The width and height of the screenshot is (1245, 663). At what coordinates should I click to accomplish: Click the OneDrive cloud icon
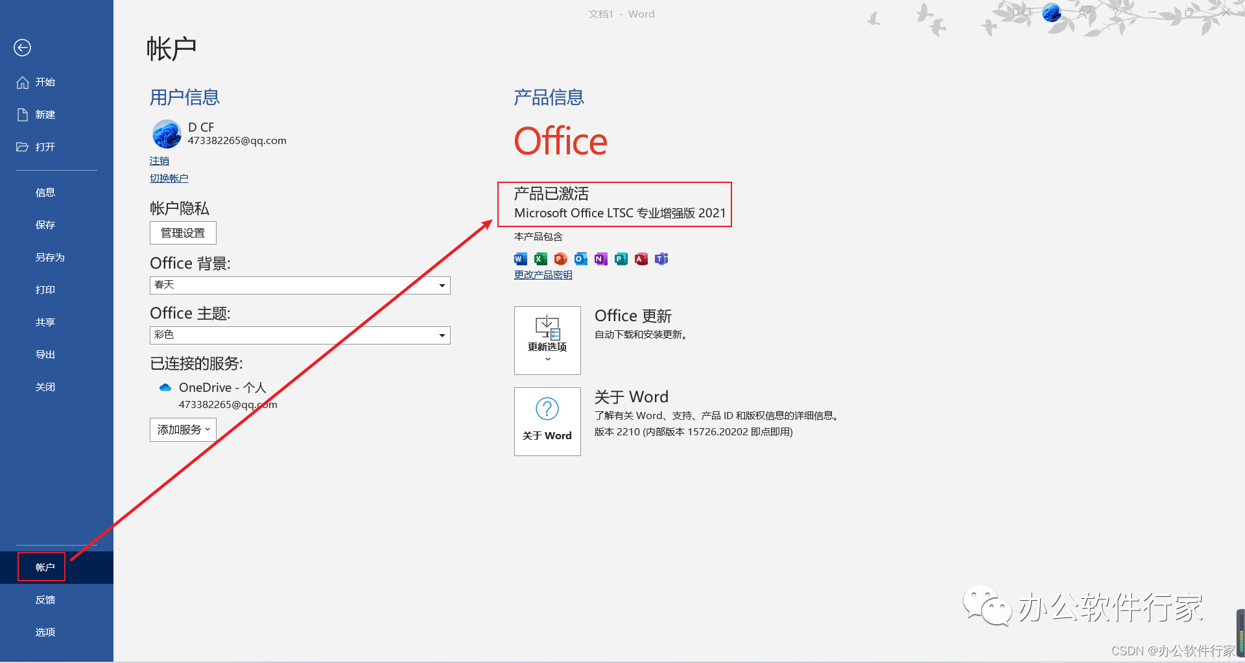pos(165,387)
